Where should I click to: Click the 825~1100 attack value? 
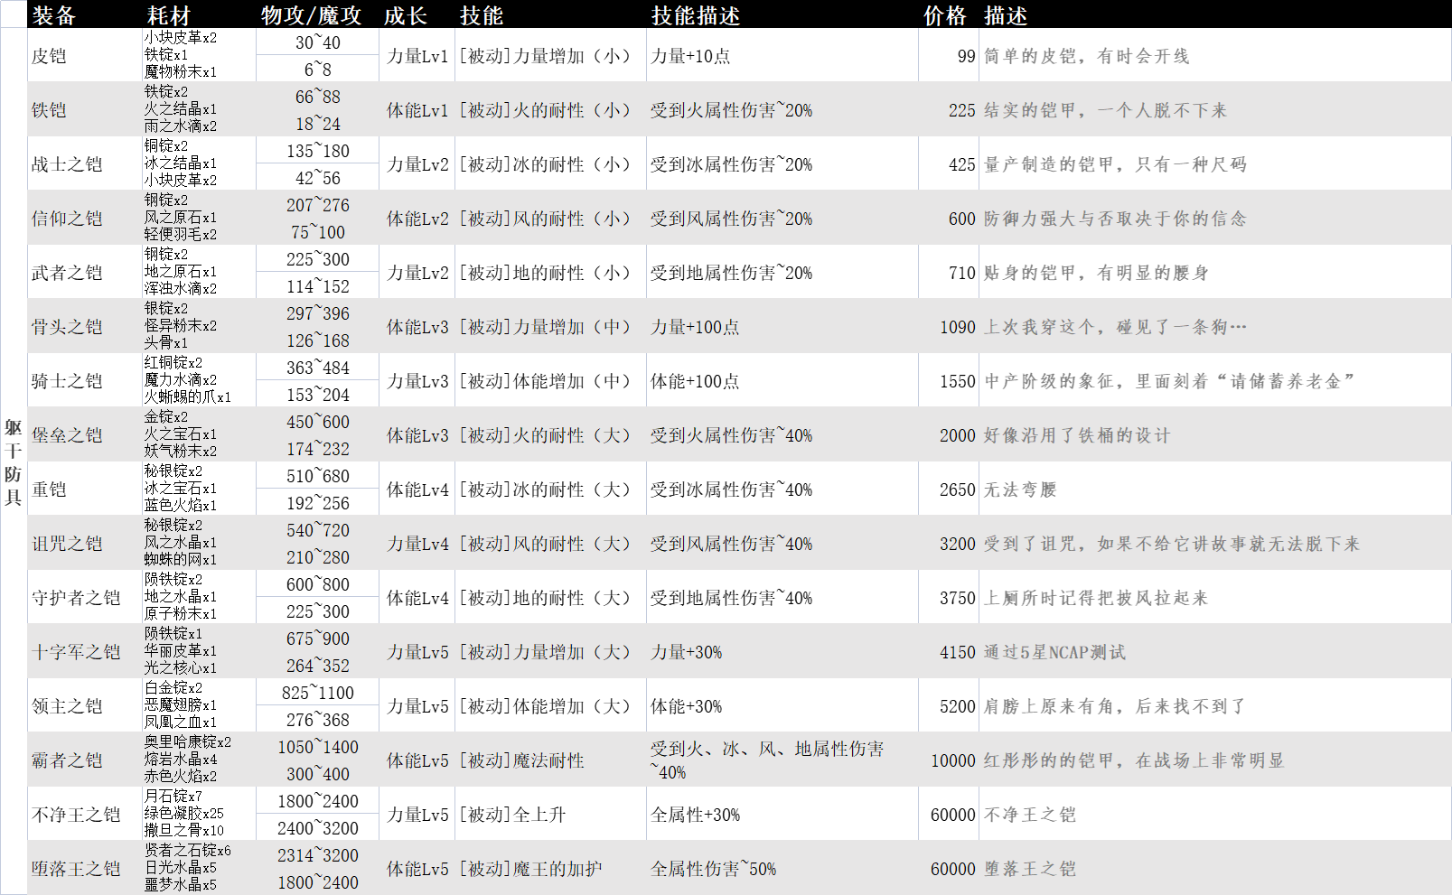pyautogui.click(x=318, y=693)
